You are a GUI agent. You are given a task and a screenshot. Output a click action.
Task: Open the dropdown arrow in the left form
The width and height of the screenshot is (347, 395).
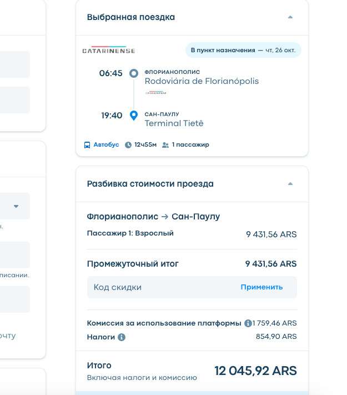(16, 206)
